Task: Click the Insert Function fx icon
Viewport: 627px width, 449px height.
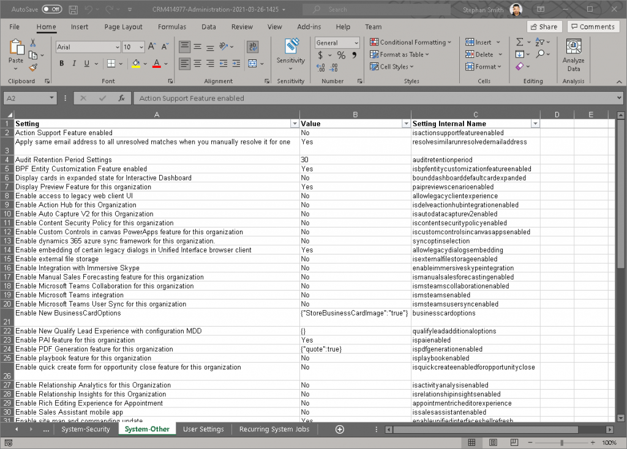Action: click(x=121, y=98)
